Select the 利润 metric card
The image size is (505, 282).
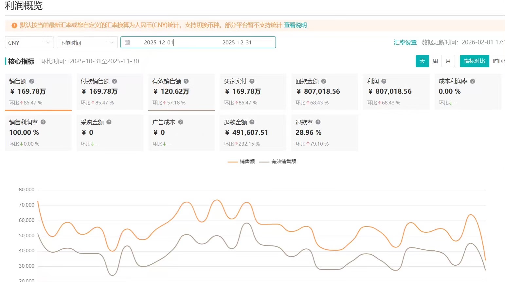click(396, 92)
